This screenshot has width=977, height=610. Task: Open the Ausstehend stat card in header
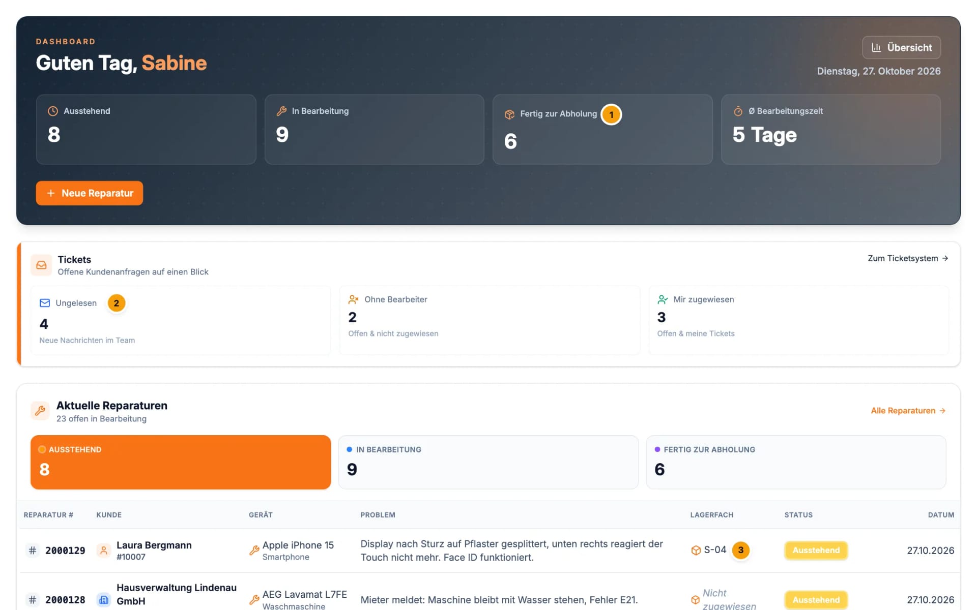coord(146,129)
